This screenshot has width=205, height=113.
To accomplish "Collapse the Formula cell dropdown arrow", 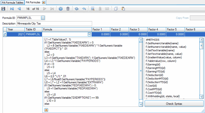I will (x=89, y=34).
